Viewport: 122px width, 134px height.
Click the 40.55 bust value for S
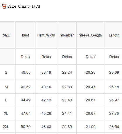(26, 72)
